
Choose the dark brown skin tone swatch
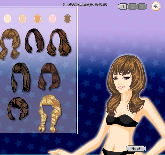[68, 19]
